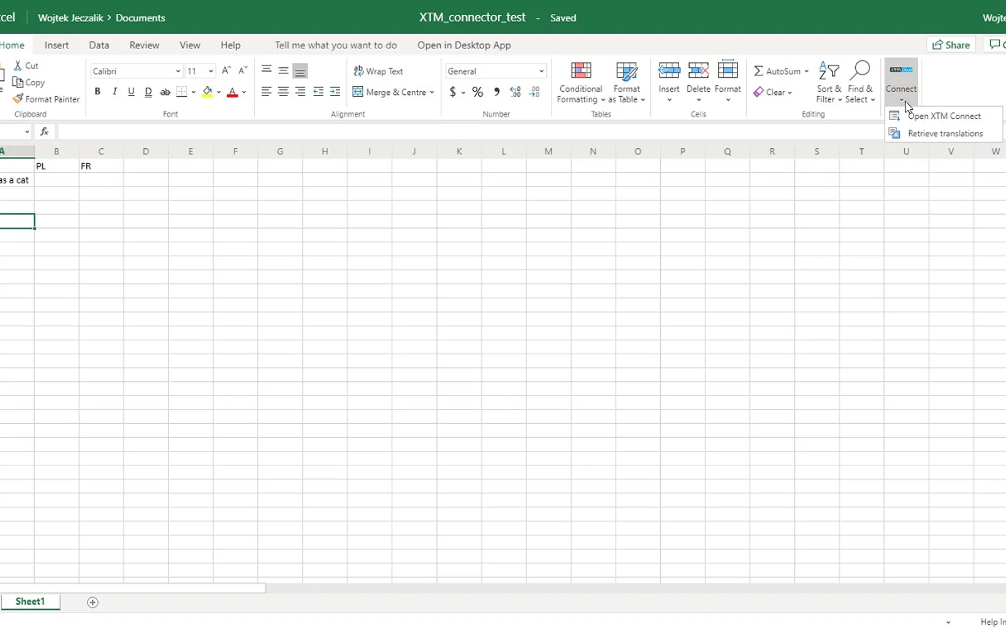Apply center text alignment

pos(284,92)
